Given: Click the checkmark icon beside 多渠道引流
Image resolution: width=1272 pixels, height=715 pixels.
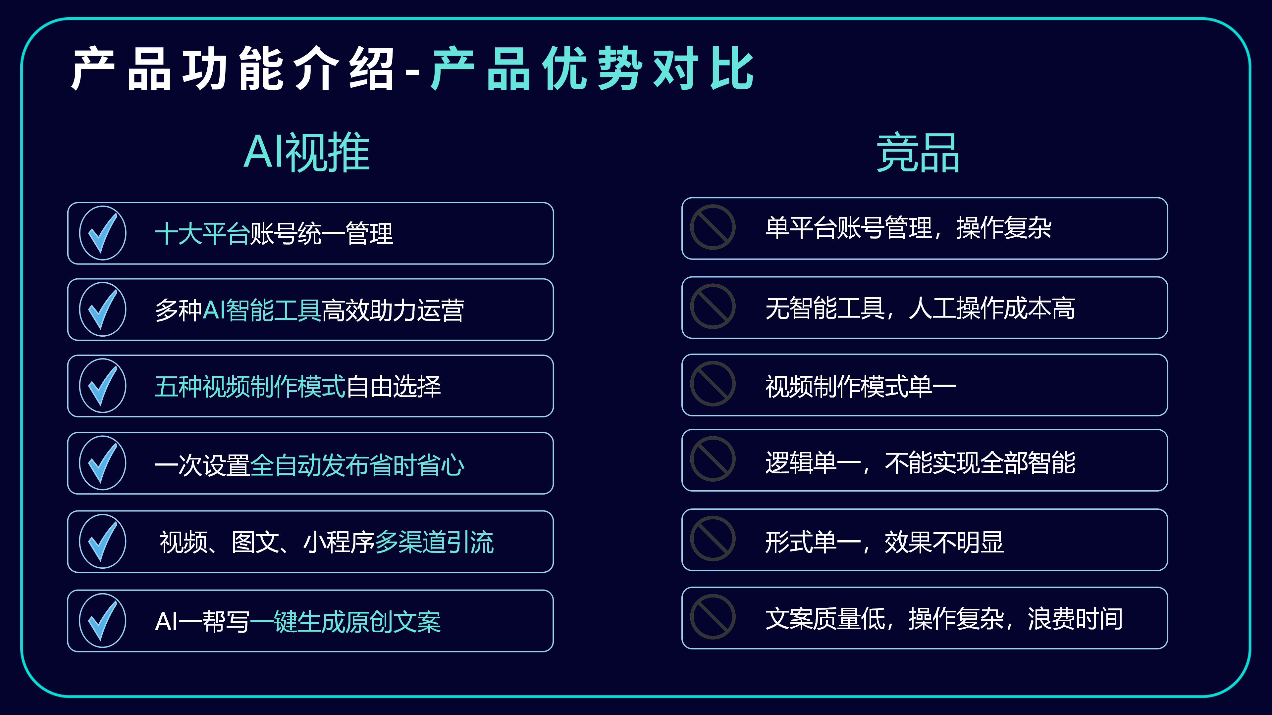Looking at the screenshot, I should coord(103,541).
